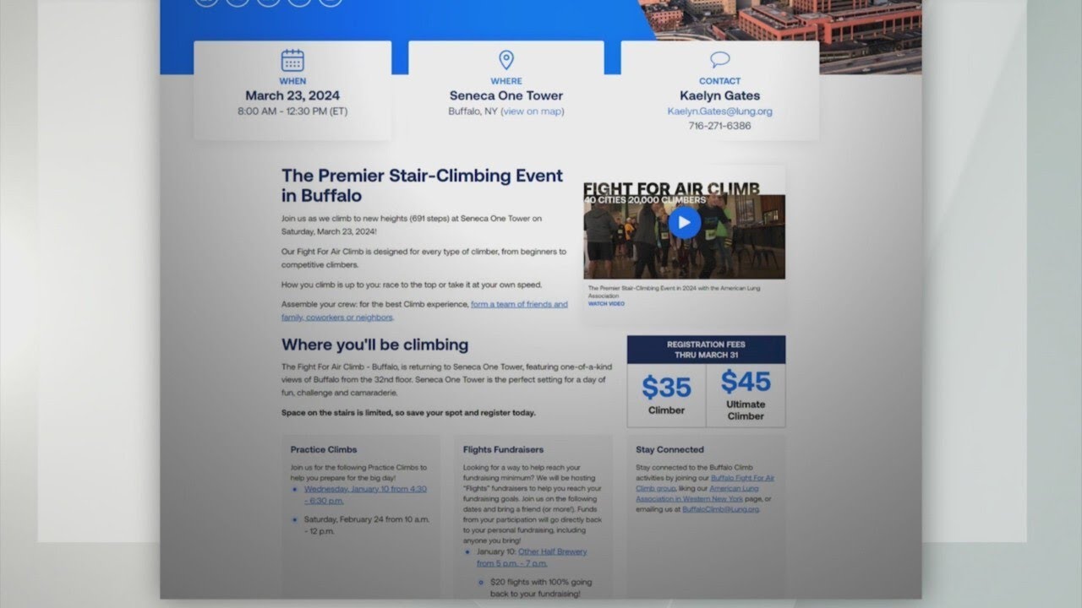The image size is (1082, 608).
Task: Click 'Kaelyn Gates' contact name
Action: [719, 95]
